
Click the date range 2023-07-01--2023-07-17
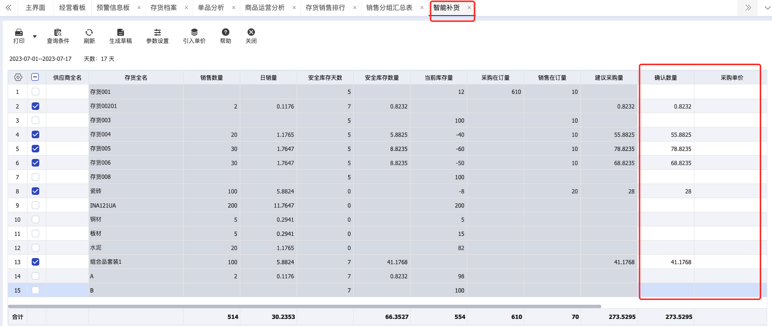tap(40, 59)
